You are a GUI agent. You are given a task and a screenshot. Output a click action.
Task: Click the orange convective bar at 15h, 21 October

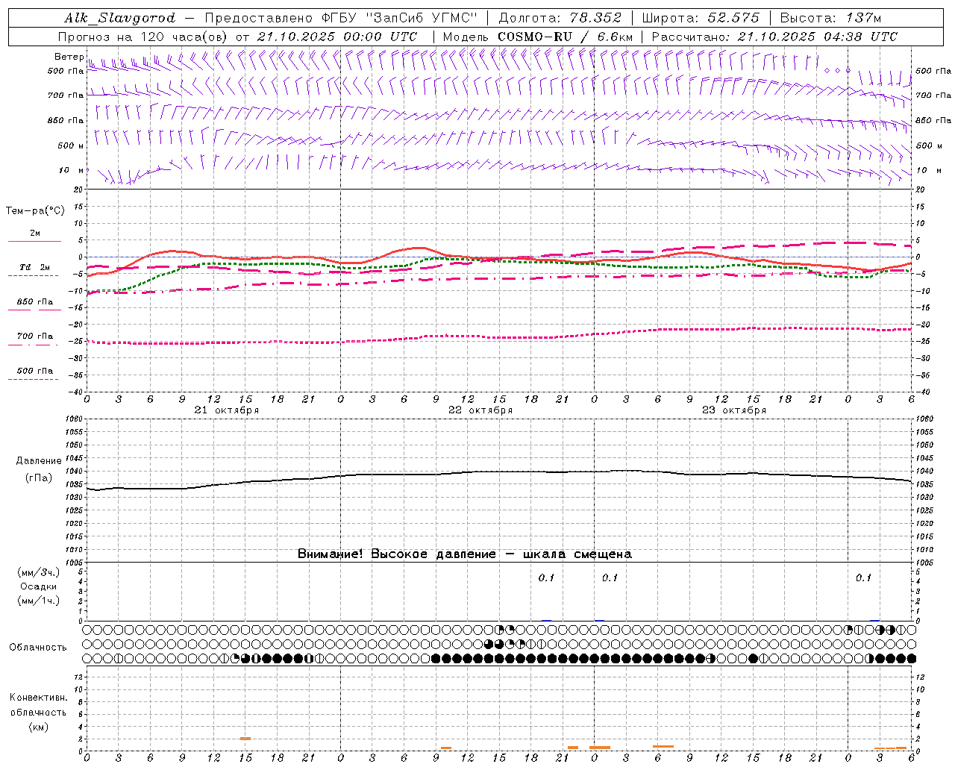click(x=245, y=739)
